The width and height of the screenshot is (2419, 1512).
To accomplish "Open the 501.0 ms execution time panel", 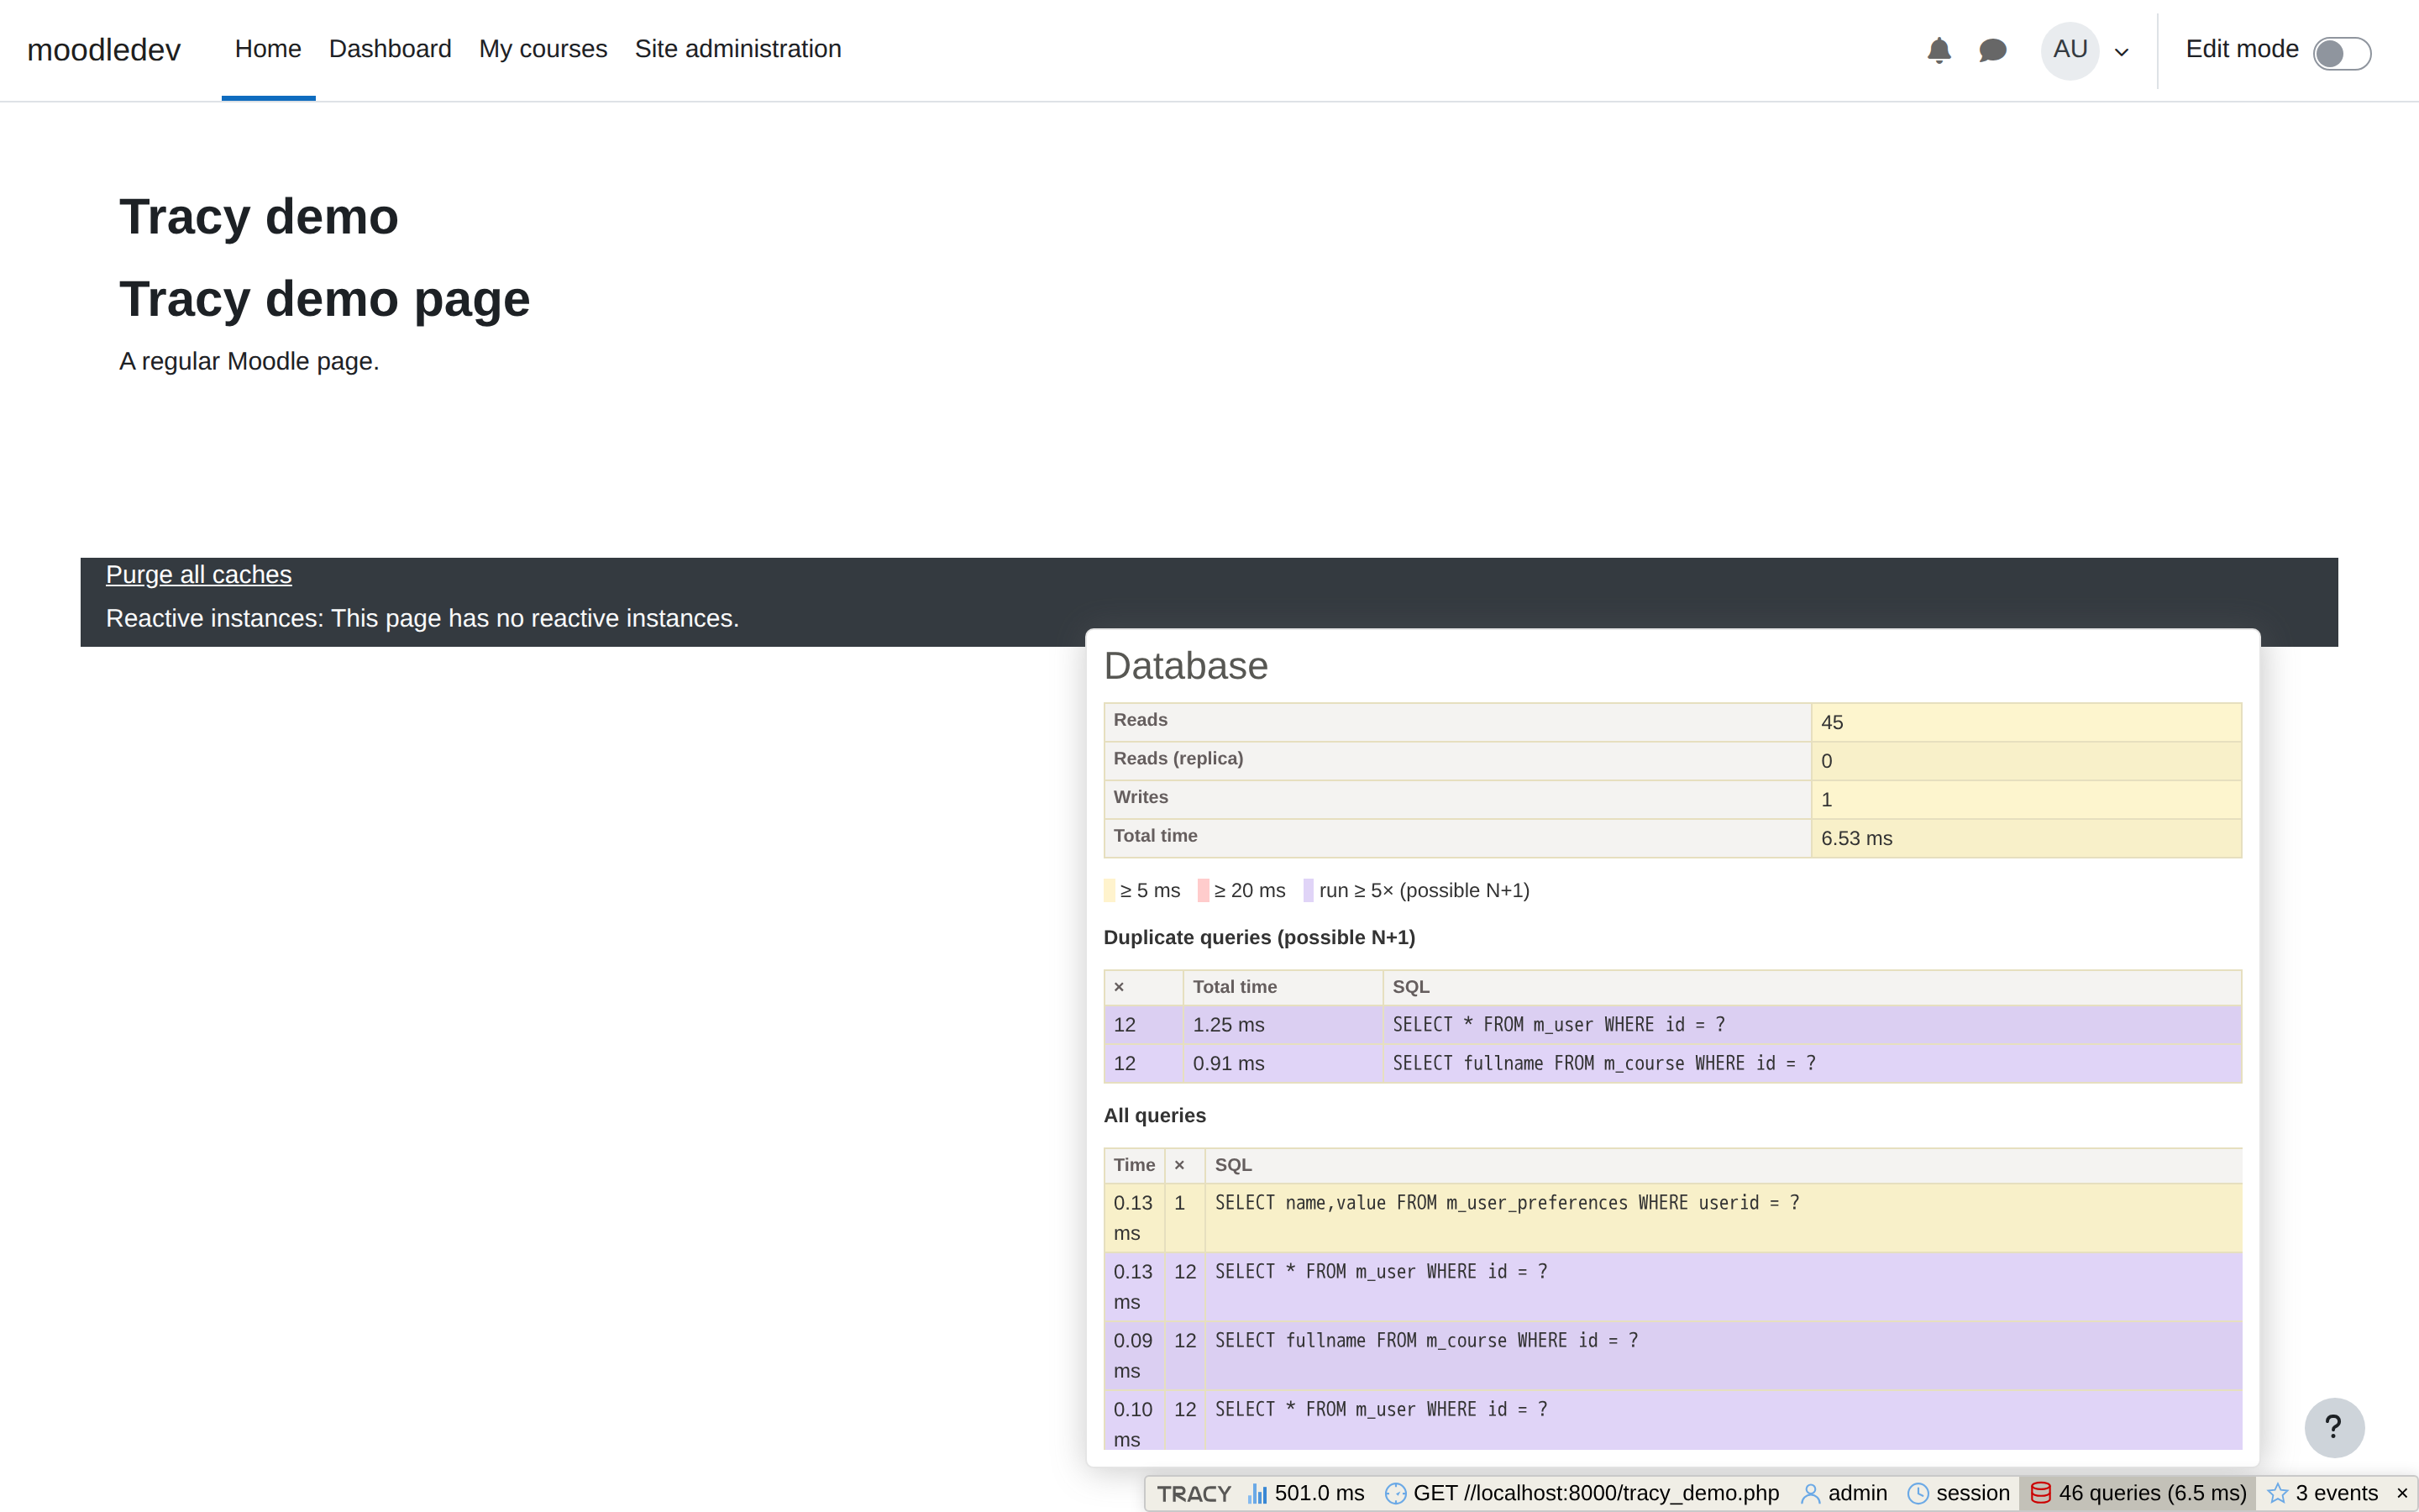I will [x=1305, y=1493].
